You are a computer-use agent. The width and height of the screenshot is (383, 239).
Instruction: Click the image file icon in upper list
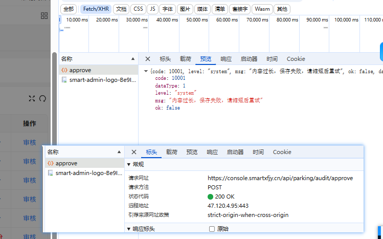(64, 80)
